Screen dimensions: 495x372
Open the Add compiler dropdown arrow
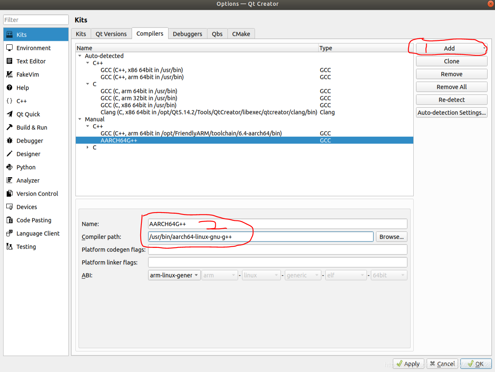click(484, 48)
